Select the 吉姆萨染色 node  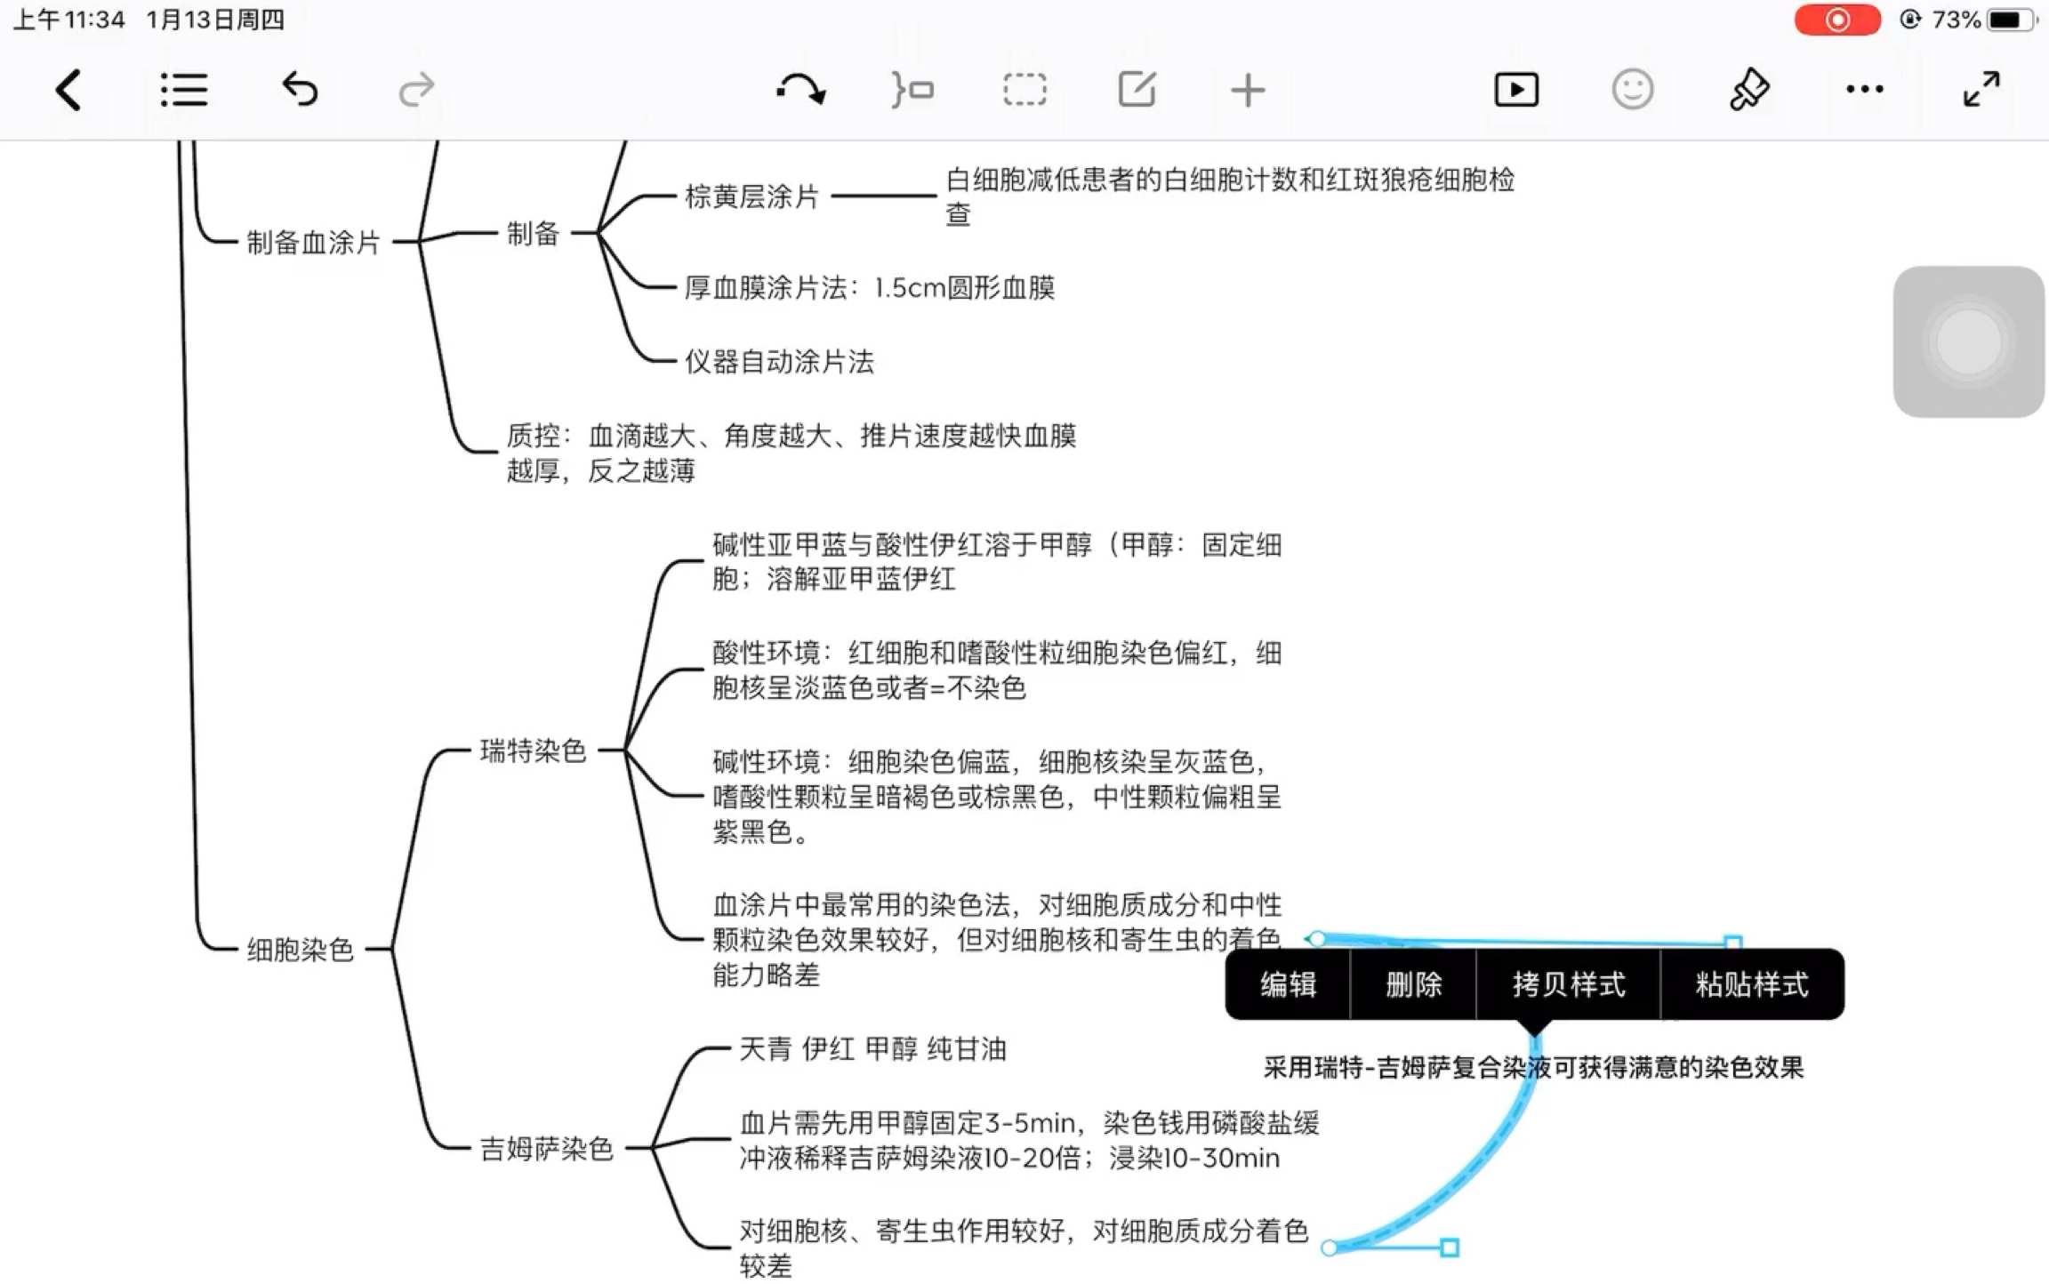[546, 1149]
